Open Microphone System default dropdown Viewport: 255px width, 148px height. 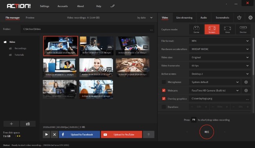coord(215,82)
